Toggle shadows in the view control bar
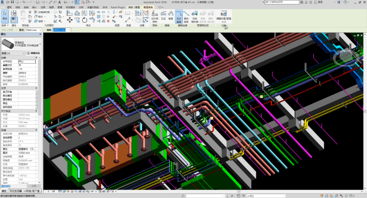The width and height of the screenshot is (367, 198). pyautogui.click(x=72, y=192)
